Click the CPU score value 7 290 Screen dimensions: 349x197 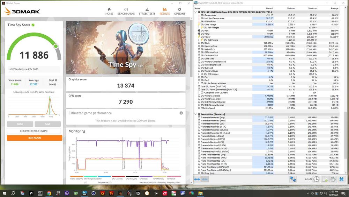[x=126, y=102]
